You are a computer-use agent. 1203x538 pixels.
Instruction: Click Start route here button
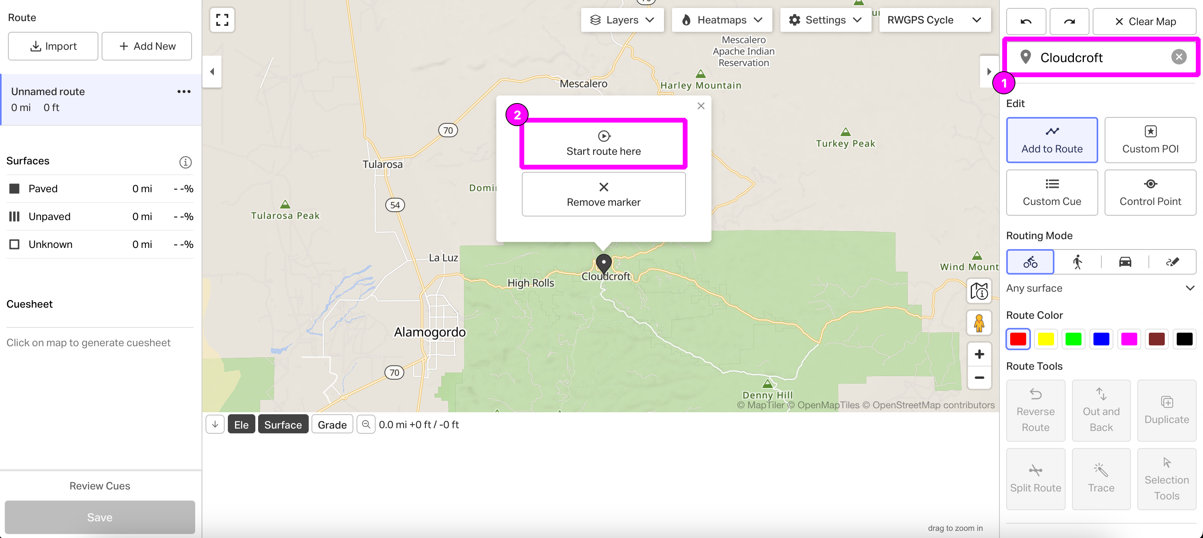[603, 144]
